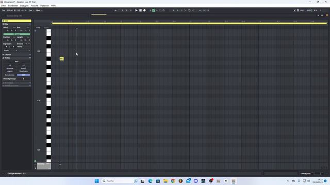Open the 1 Bar quantization dropdown
330x185 pixels.
[39, 10]
